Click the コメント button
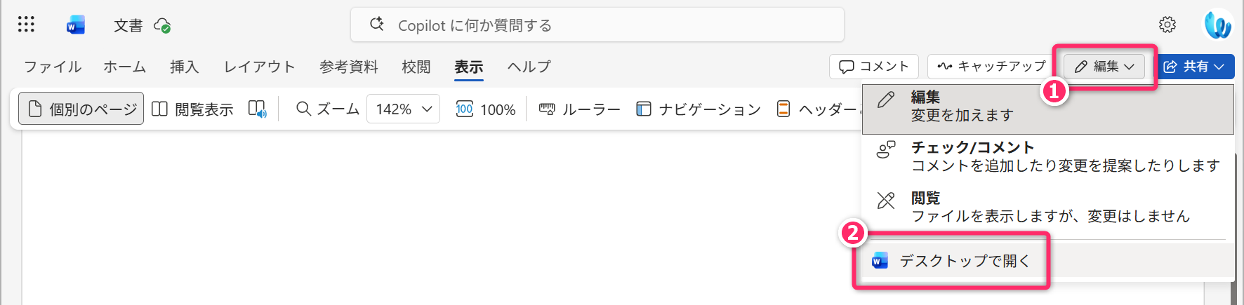This screenshot has width=1244, height=305. click(874, 67)
